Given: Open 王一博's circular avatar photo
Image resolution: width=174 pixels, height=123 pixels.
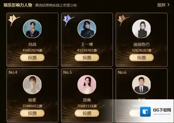Looking at the screenshot, I should tap(87, 29).
